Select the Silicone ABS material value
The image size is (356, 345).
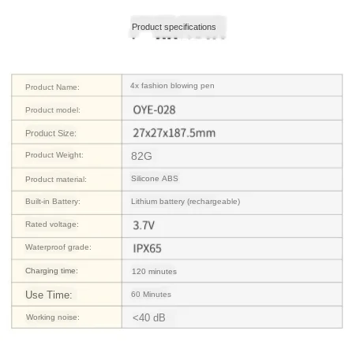155,179
